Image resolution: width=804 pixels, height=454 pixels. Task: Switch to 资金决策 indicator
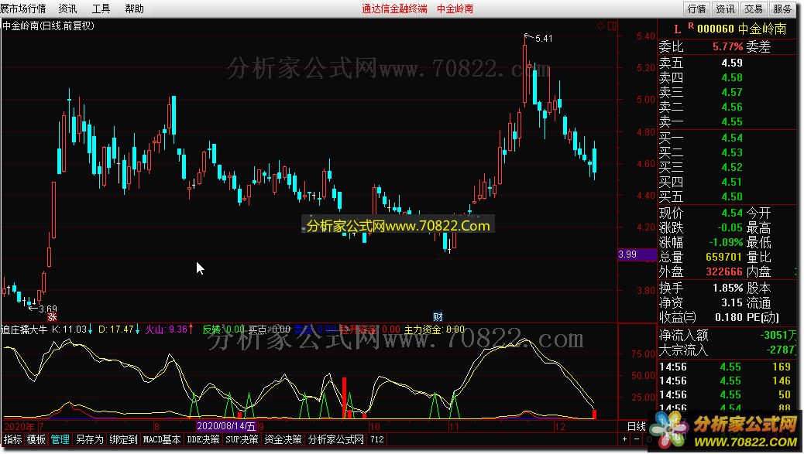tap(283, 439)
